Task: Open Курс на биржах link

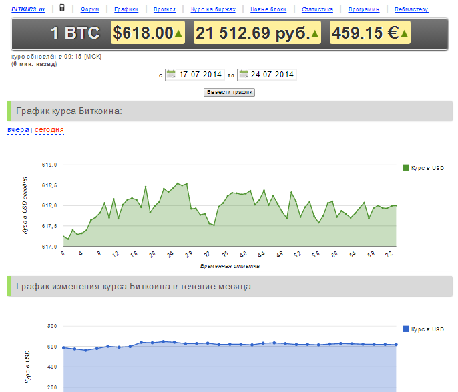Action: point(213,9)
